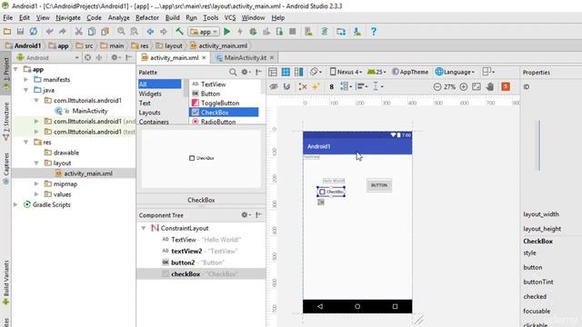Click the Synchronize icon in toolbar
Screen dimensions: 582x327
[x=34, y=32]
